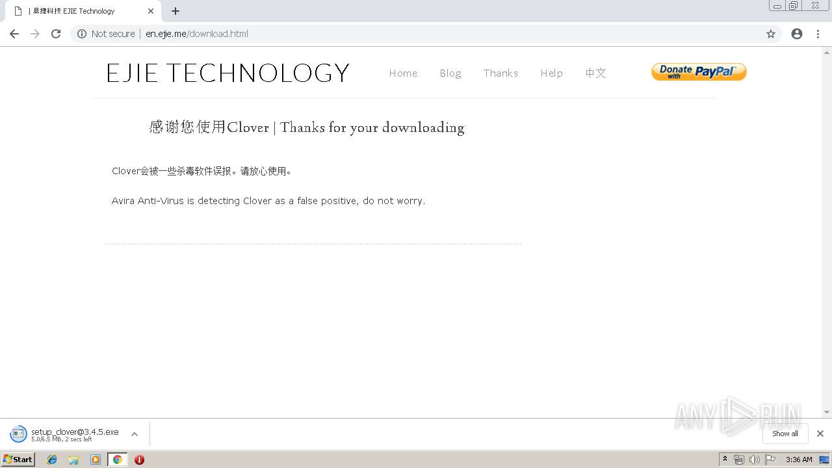Click the 3:36 AM clock
832x468 pixels.
799,460
